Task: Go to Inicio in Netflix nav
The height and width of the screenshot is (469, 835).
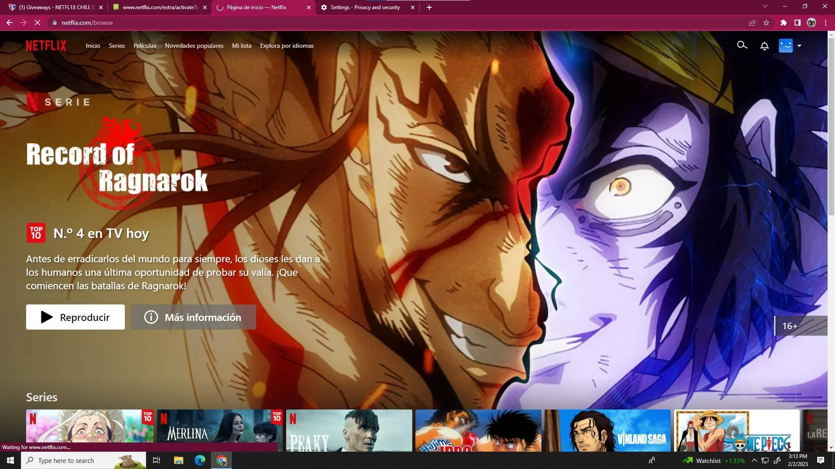Action: pos(93,46)
